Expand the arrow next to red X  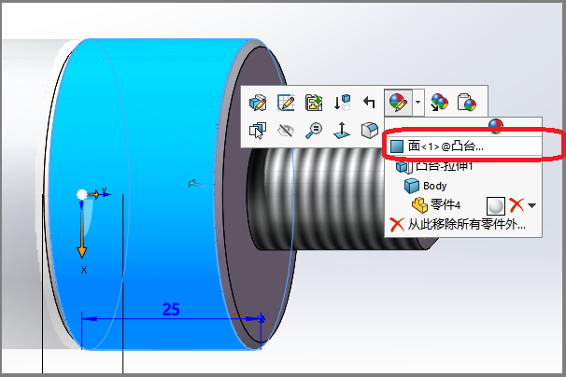pyautogui.click(x=532, y=205)
